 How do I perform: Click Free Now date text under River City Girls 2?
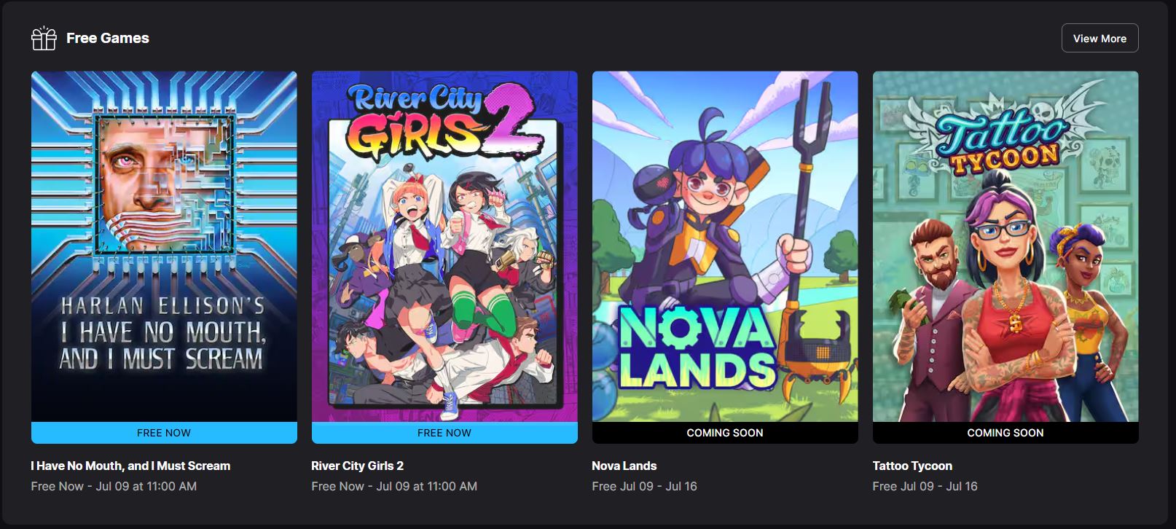coord(394,486)
